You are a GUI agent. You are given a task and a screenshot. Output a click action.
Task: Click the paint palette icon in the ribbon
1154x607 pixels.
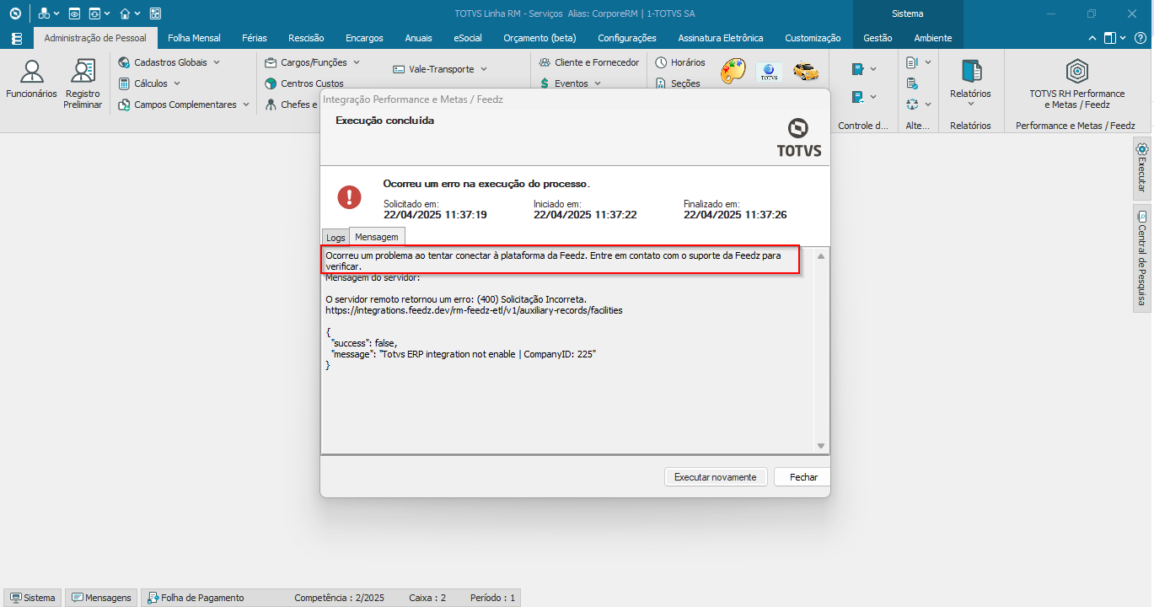(733, 71)
